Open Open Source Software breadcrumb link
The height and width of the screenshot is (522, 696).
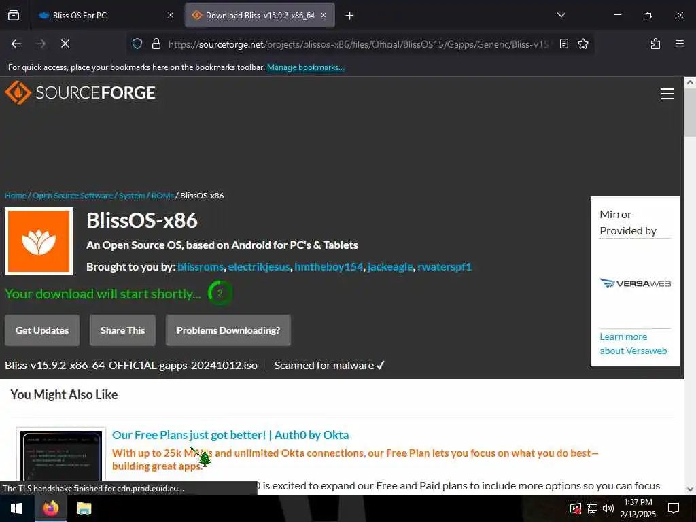pyautogui.click(x=72, y=196)
